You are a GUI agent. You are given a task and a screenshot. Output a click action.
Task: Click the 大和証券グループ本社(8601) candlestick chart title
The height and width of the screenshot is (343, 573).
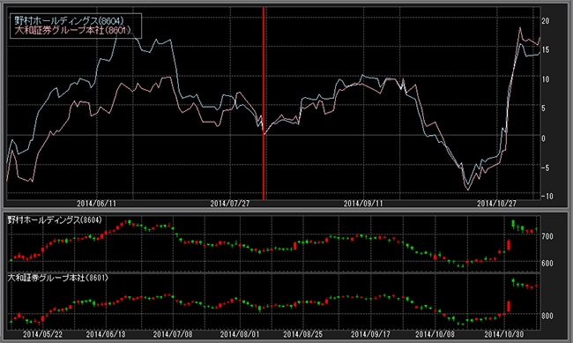tap(58, 278)
